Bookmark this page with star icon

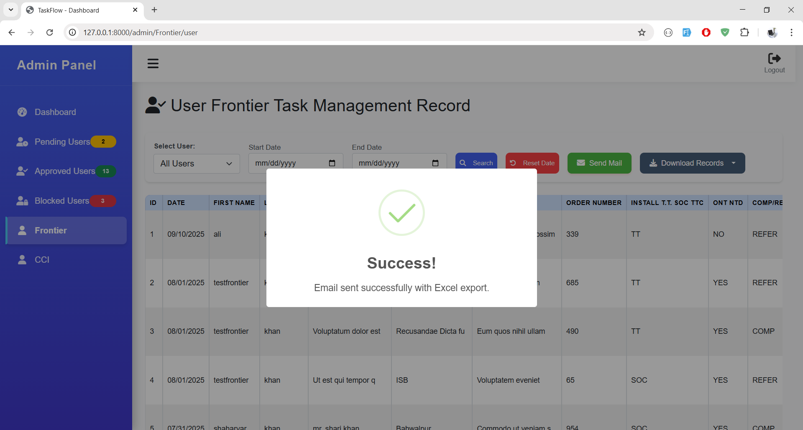point(642,33)
